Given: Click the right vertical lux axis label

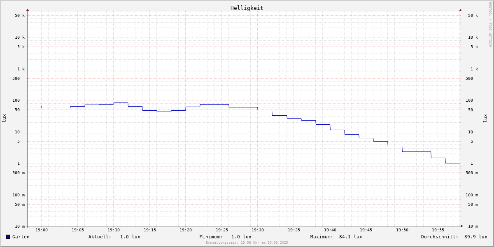Looking at the screenshot, I should 485,118.
